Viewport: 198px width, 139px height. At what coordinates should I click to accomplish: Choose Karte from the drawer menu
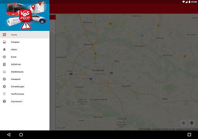point(25,57)
